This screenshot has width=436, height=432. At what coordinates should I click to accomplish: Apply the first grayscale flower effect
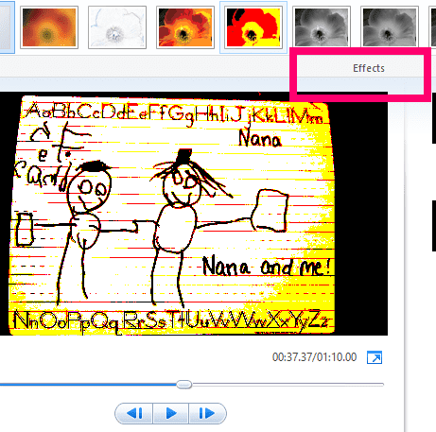pyautogui.click(x=322, y=27)
